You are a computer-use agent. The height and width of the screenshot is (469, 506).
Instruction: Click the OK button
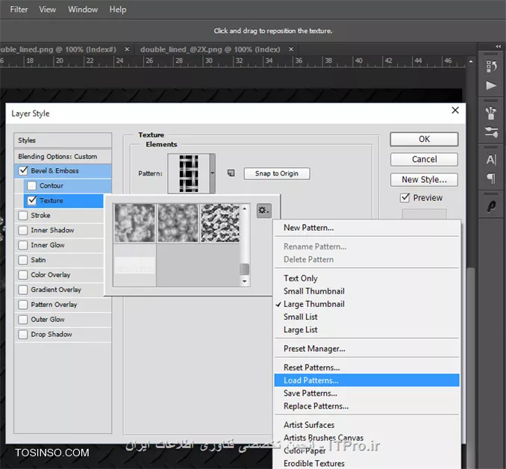point(424,139)
